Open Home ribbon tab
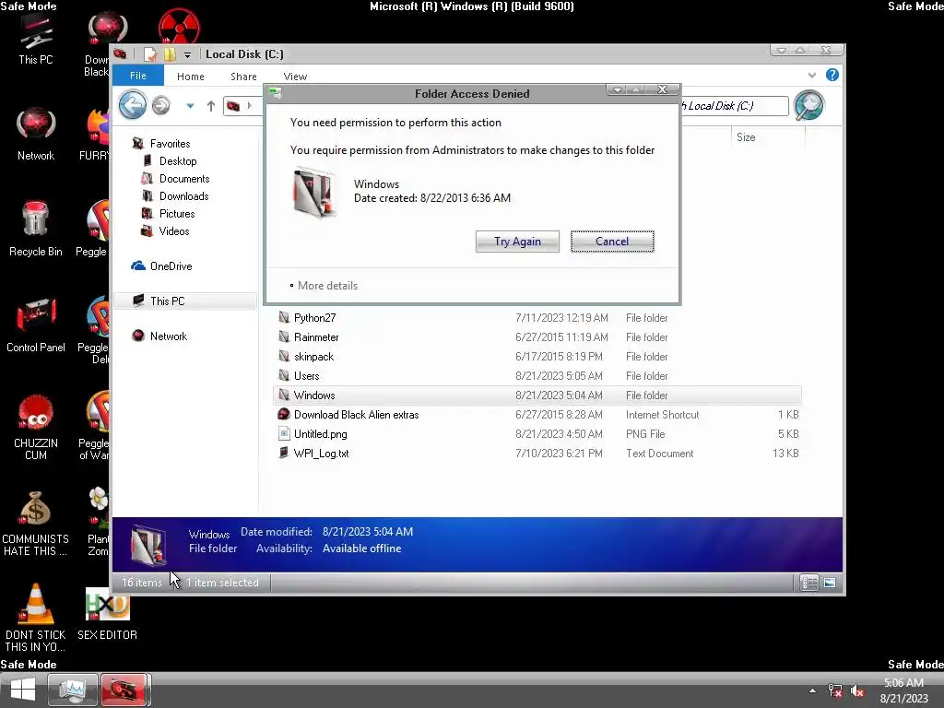This screenshot has width=944, height=708. coord(190,77)
